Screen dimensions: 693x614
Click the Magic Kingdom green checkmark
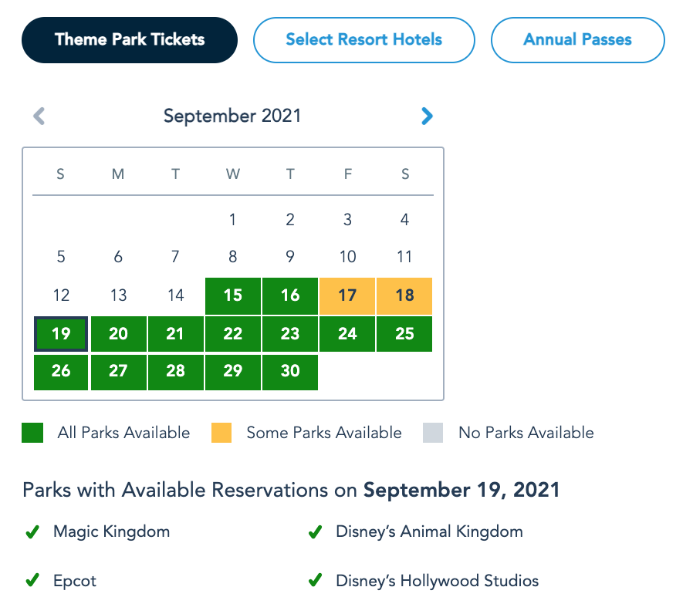(x=32, y=532)
